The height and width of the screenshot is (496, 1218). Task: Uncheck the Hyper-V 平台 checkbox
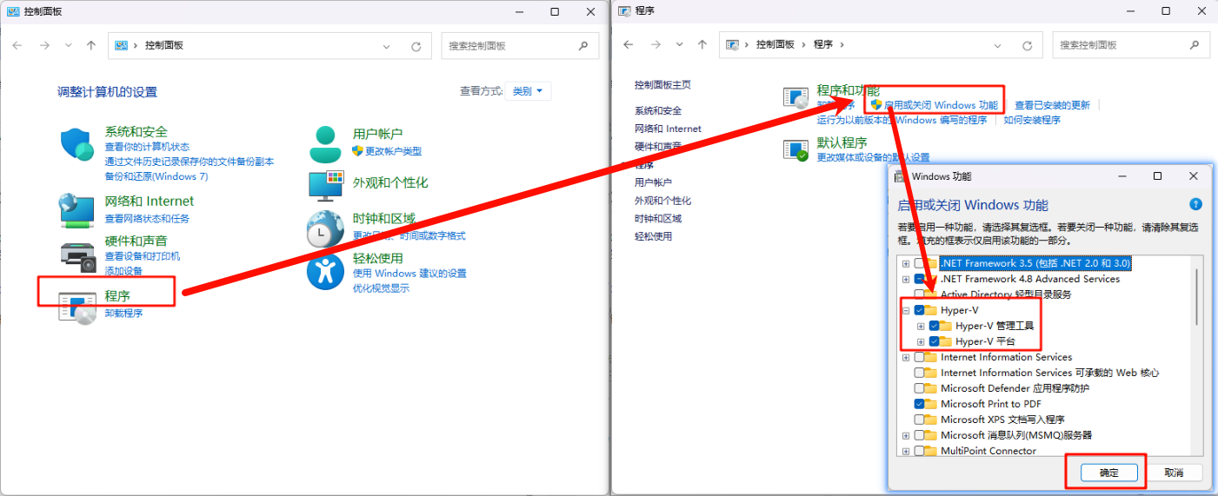point(935,341)
